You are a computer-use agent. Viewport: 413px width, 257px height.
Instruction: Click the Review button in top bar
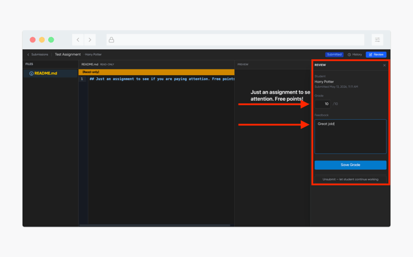point(376,54)
